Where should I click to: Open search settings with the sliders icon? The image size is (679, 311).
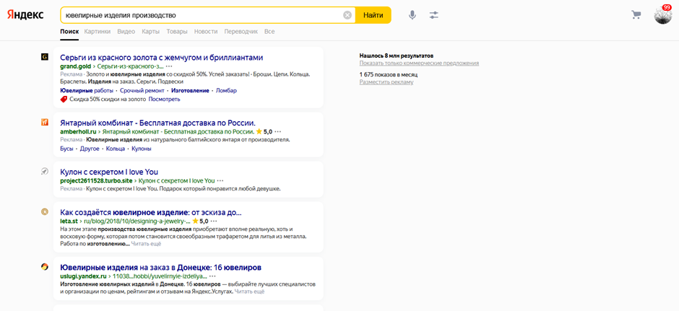point(434,15)
